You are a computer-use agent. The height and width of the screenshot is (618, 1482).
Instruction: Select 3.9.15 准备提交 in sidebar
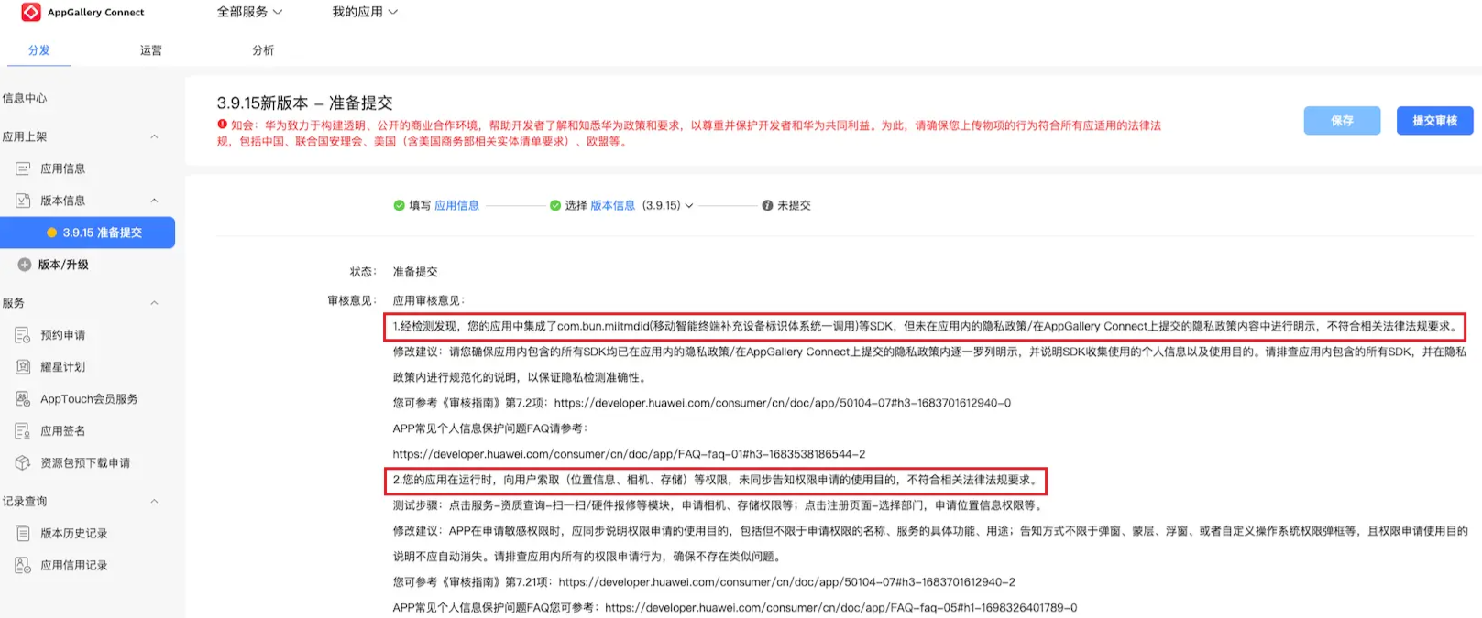[102, 233]
